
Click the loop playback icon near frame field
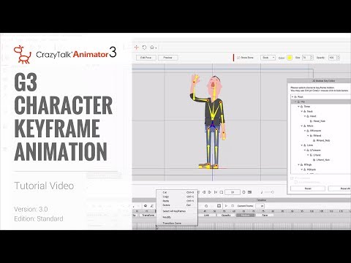click(x=222, y=192)
